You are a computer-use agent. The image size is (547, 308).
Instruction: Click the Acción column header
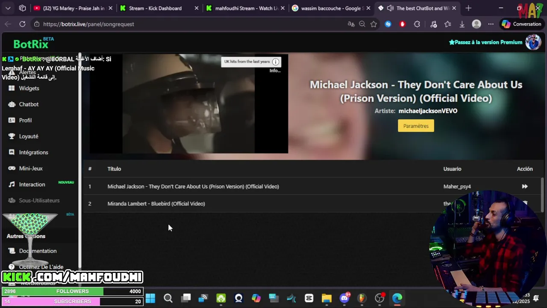[525, 169]
